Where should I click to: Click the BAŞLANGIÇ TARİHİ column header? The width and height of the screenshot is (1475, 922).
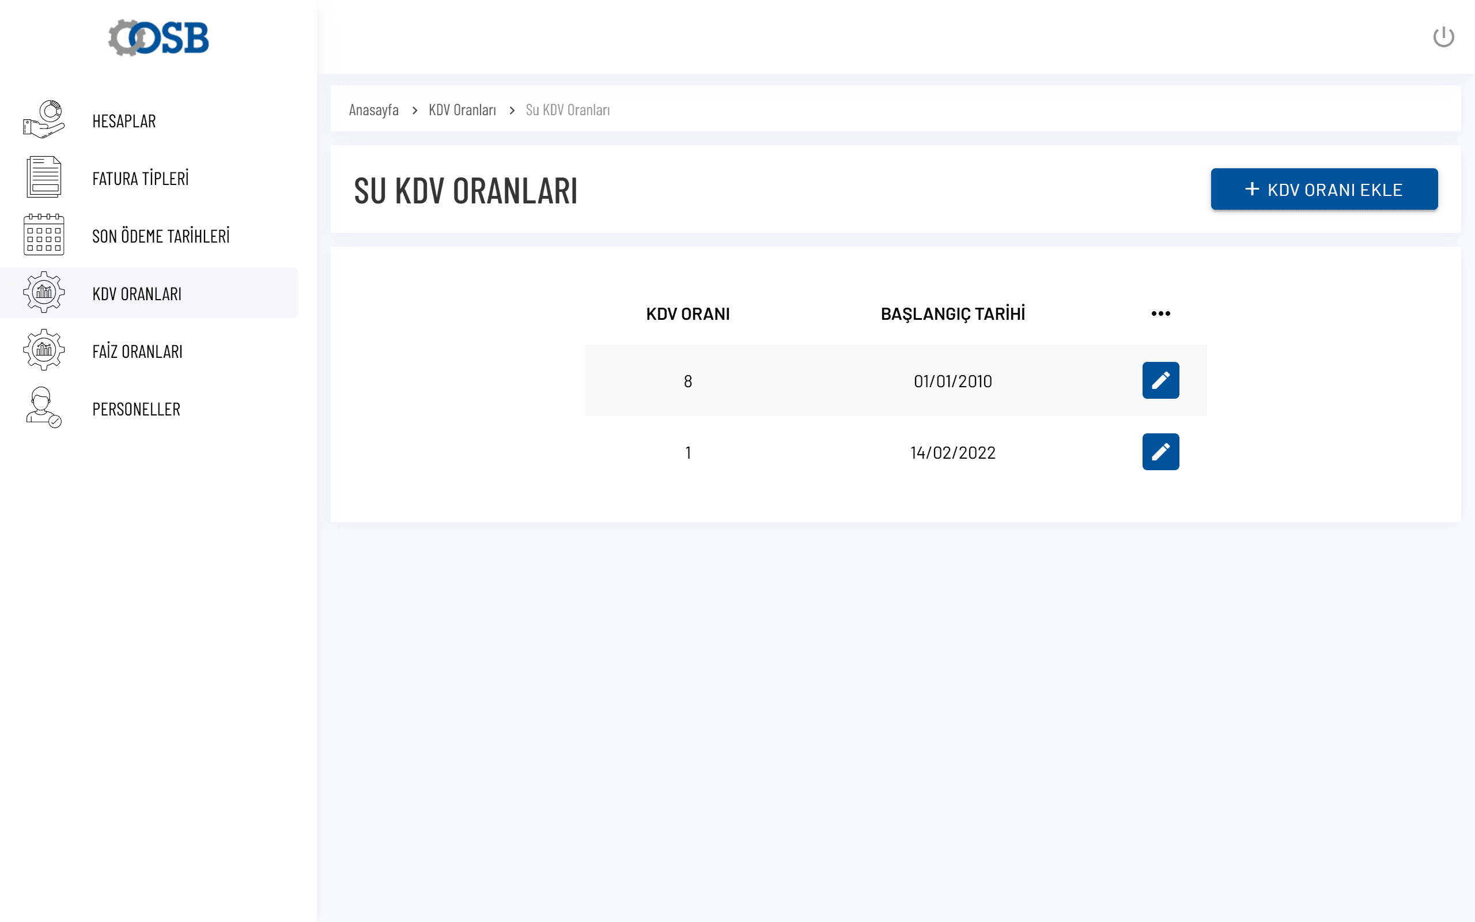click(952, 314)
